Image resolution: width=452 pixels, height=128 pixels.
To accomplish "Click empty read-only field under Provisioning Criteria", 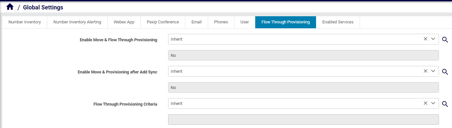I will click(303, 120).
